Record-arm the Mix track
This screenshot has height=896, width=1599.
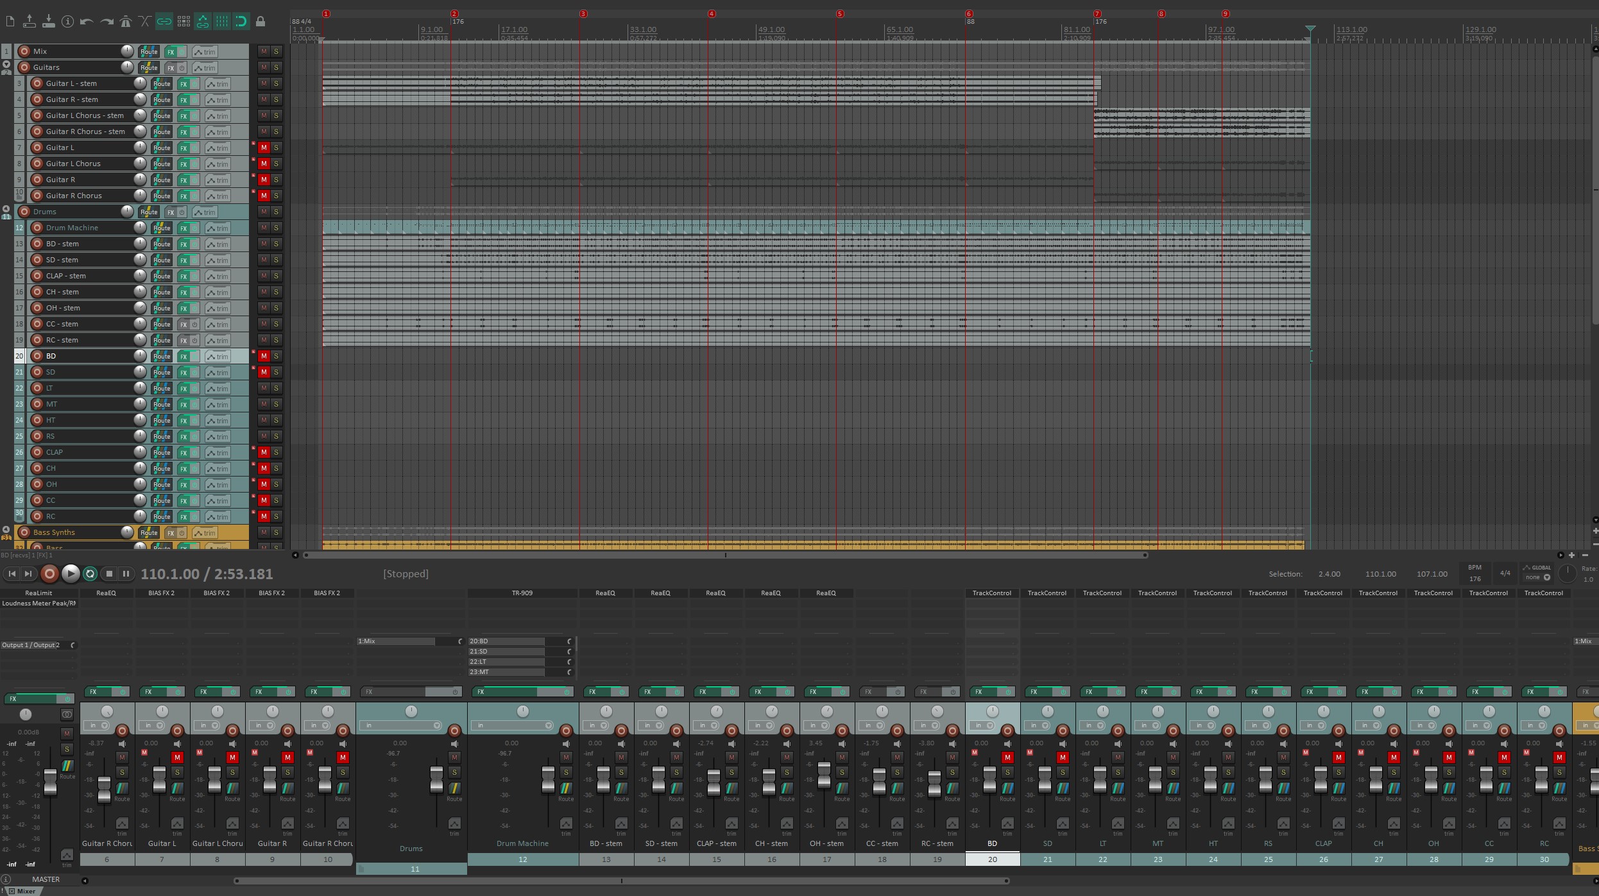tap(24, 51)
